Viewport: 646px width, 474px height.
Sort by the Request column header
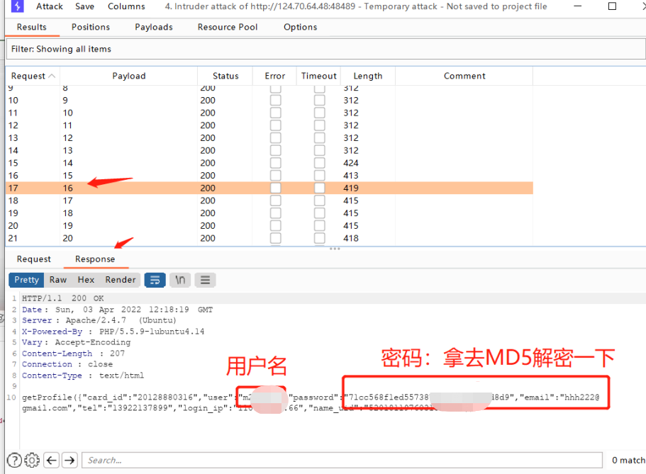point(33,76)
